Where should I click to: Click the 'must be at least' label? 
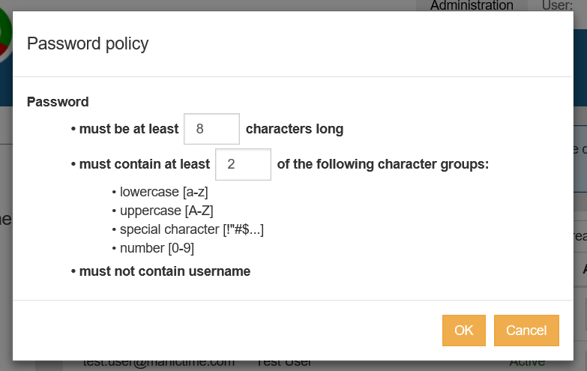pyautogui.click(x=129, y=129)
